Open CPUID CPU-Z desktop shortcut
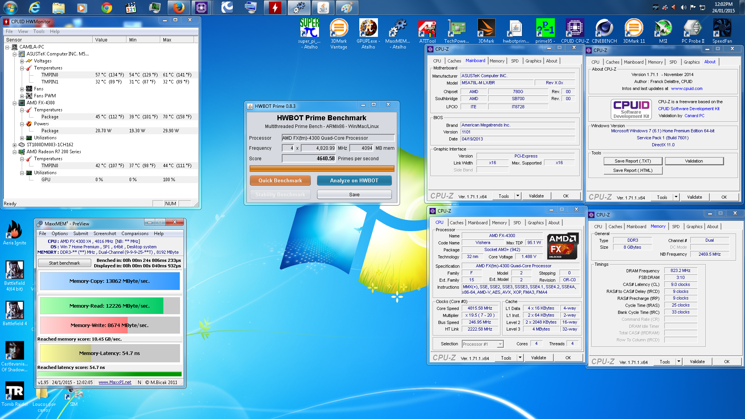Viewport: 745px width, 419px height. click(x=575, y=31)
